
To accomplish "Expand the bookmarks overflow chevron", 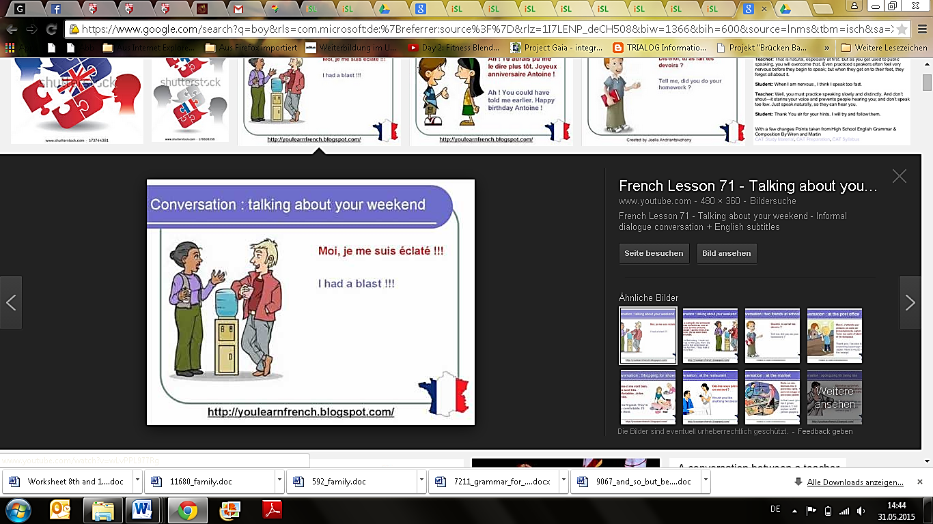I will 827,48.
